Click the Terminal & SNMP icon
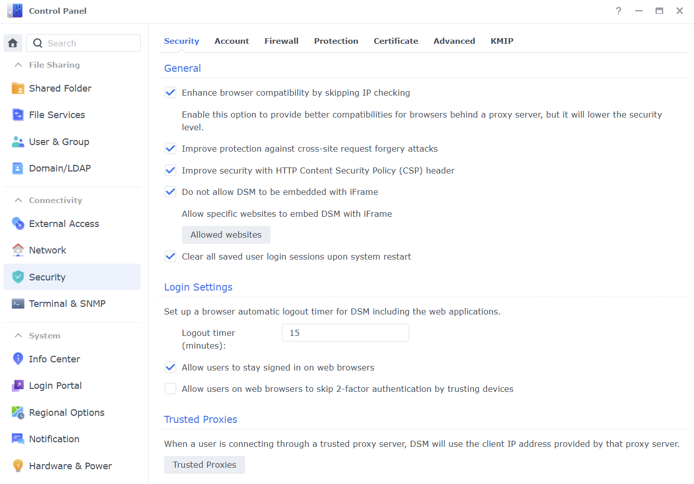The height and width of the screenshot is (484, 694). tap(18, 304)
